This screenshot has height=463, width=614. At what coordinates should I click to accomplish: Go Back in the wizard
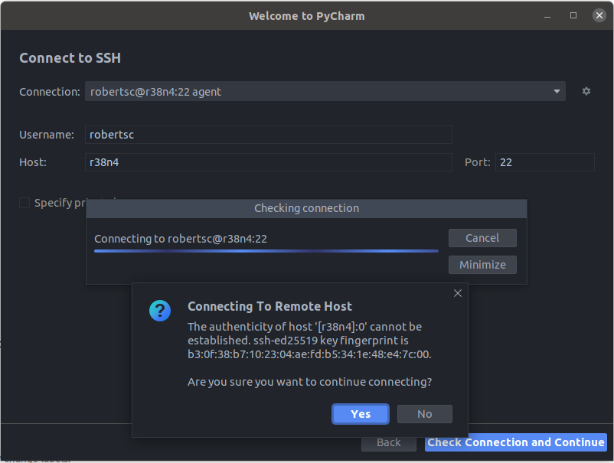click(388, 442)
